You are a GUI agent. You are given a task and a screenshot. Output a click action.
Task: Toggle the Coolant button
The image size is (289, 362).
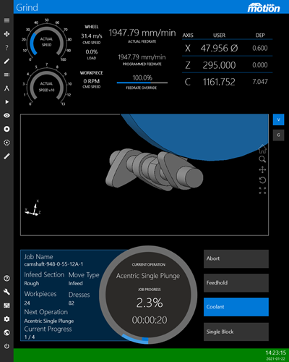coord(236,307)
